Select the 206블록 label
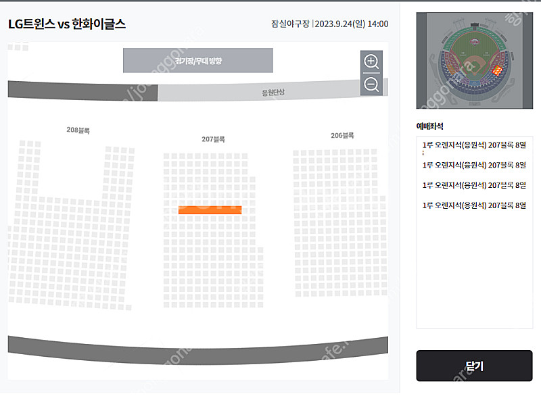 342,135
